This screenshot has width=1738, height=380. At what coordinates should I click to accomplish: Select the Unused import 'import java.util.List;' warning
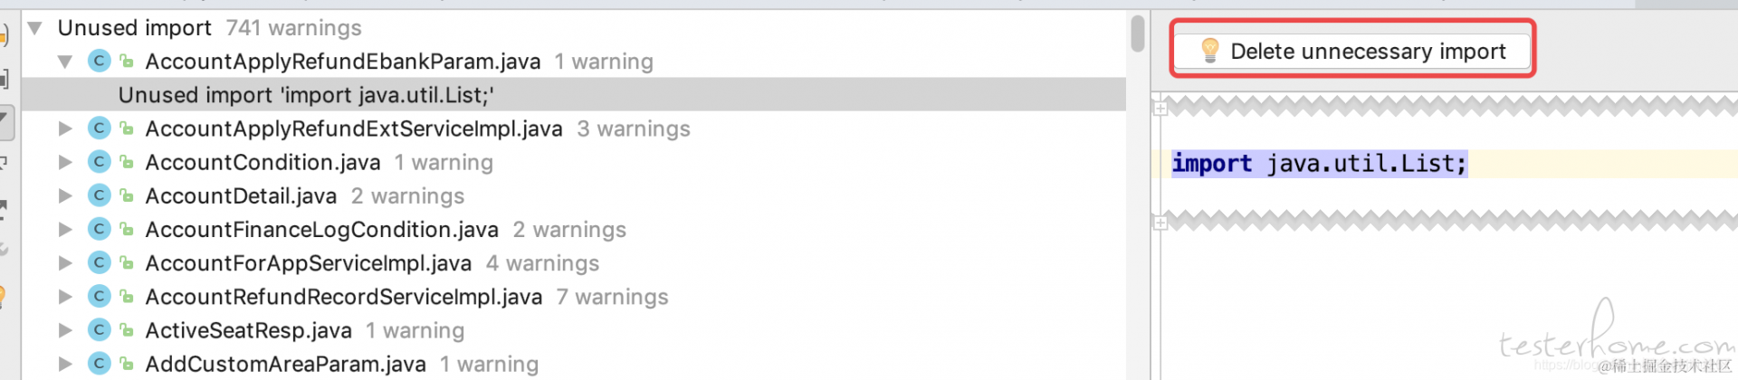click(306, 95)
